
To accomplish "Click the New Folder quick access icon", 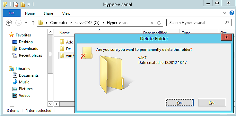I will pyautogui.click(x=22, y=4).
